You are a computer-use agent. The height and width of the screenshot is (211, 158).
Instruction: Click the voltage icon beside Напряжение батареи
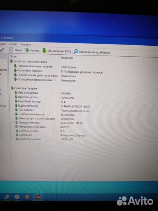pos(17,127)
